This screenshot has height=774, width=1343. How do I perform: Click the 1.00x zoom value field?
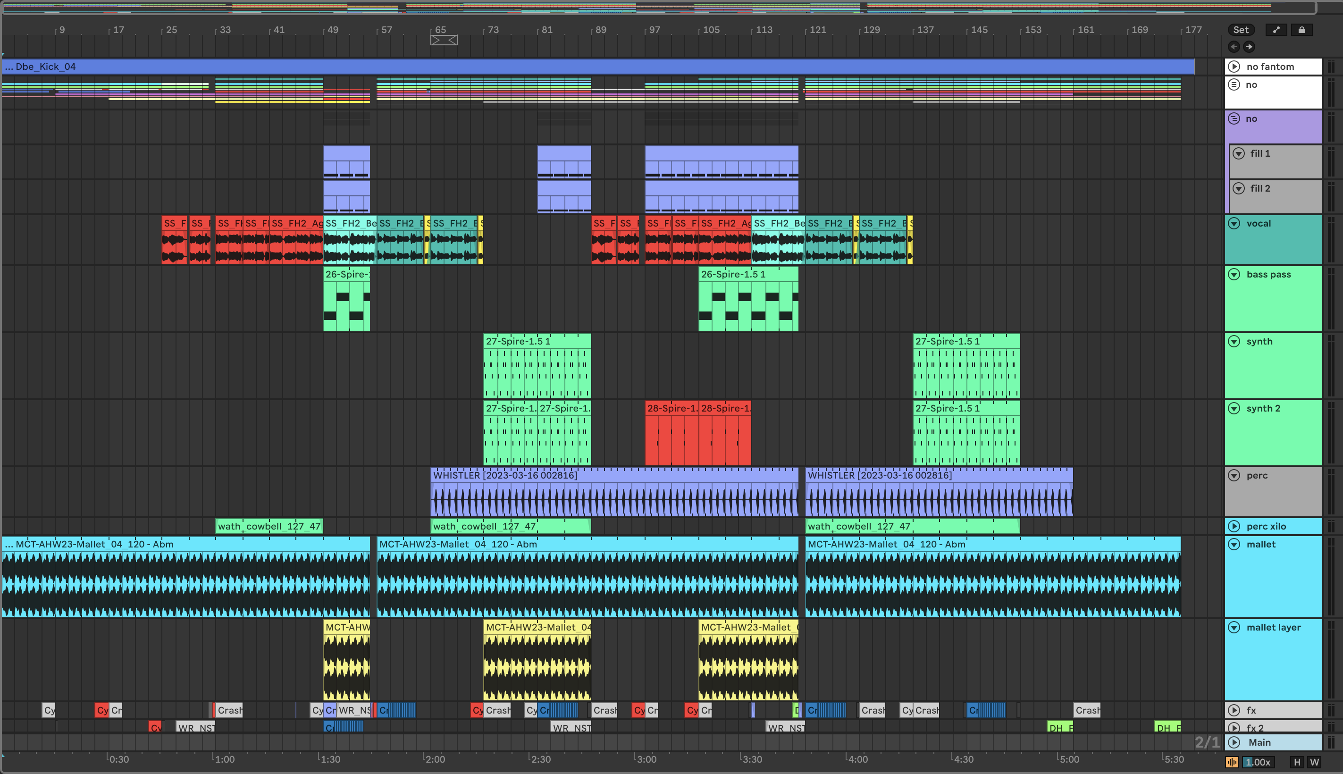tap(1258, 762)
